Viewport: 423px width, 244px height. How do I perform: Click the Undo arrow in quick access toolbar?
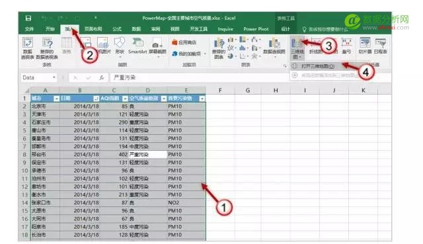tap(44, 19)
